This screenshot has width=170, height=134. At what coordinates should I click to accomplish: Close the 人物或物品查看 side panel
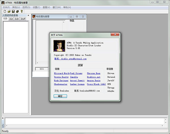tap(28, 15)
